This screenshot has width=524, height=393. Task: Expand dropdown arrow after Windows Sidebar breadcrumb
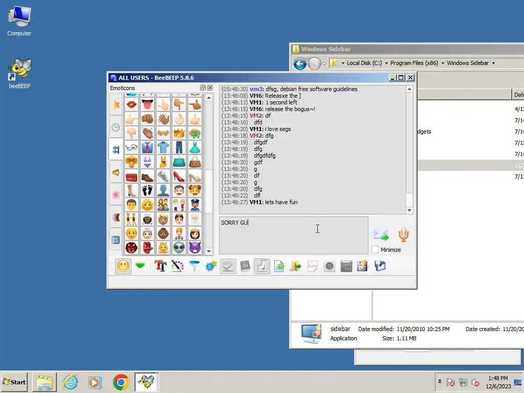tap(493, 63)
